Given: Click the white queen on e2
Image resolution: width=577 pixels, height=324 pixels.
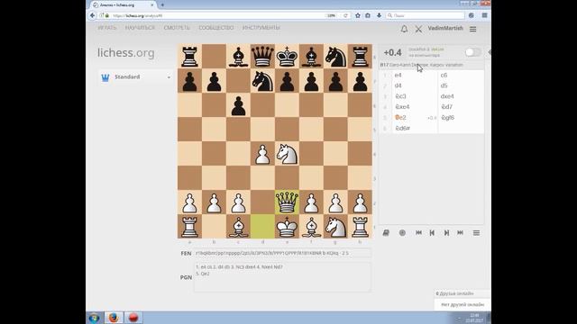Looking at the screenshot, I should point(287,202).
